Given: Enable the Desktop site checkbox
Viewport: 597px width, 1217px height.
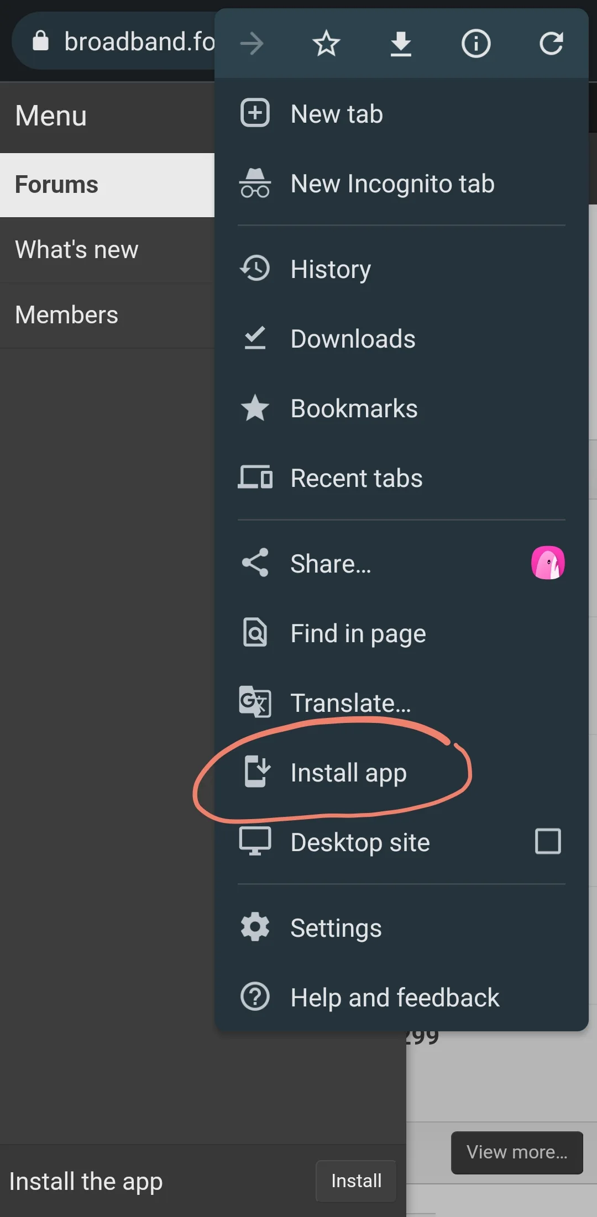Looking at the screenshot, I should pyautogui.click(x=548, y=842).
